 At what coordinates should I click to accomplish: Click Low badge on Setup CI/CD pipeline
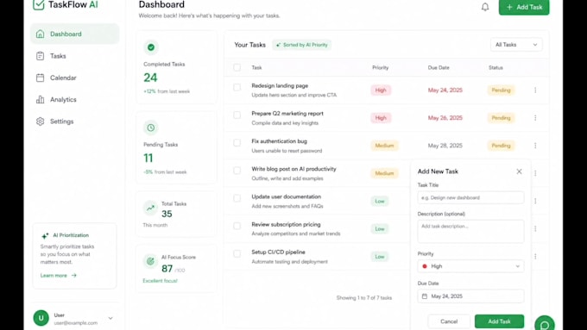click(380, 257)
